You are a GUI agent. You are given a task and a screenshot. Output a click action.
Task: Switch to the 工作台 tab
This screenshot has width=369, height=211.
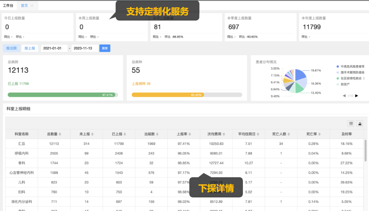8,6
